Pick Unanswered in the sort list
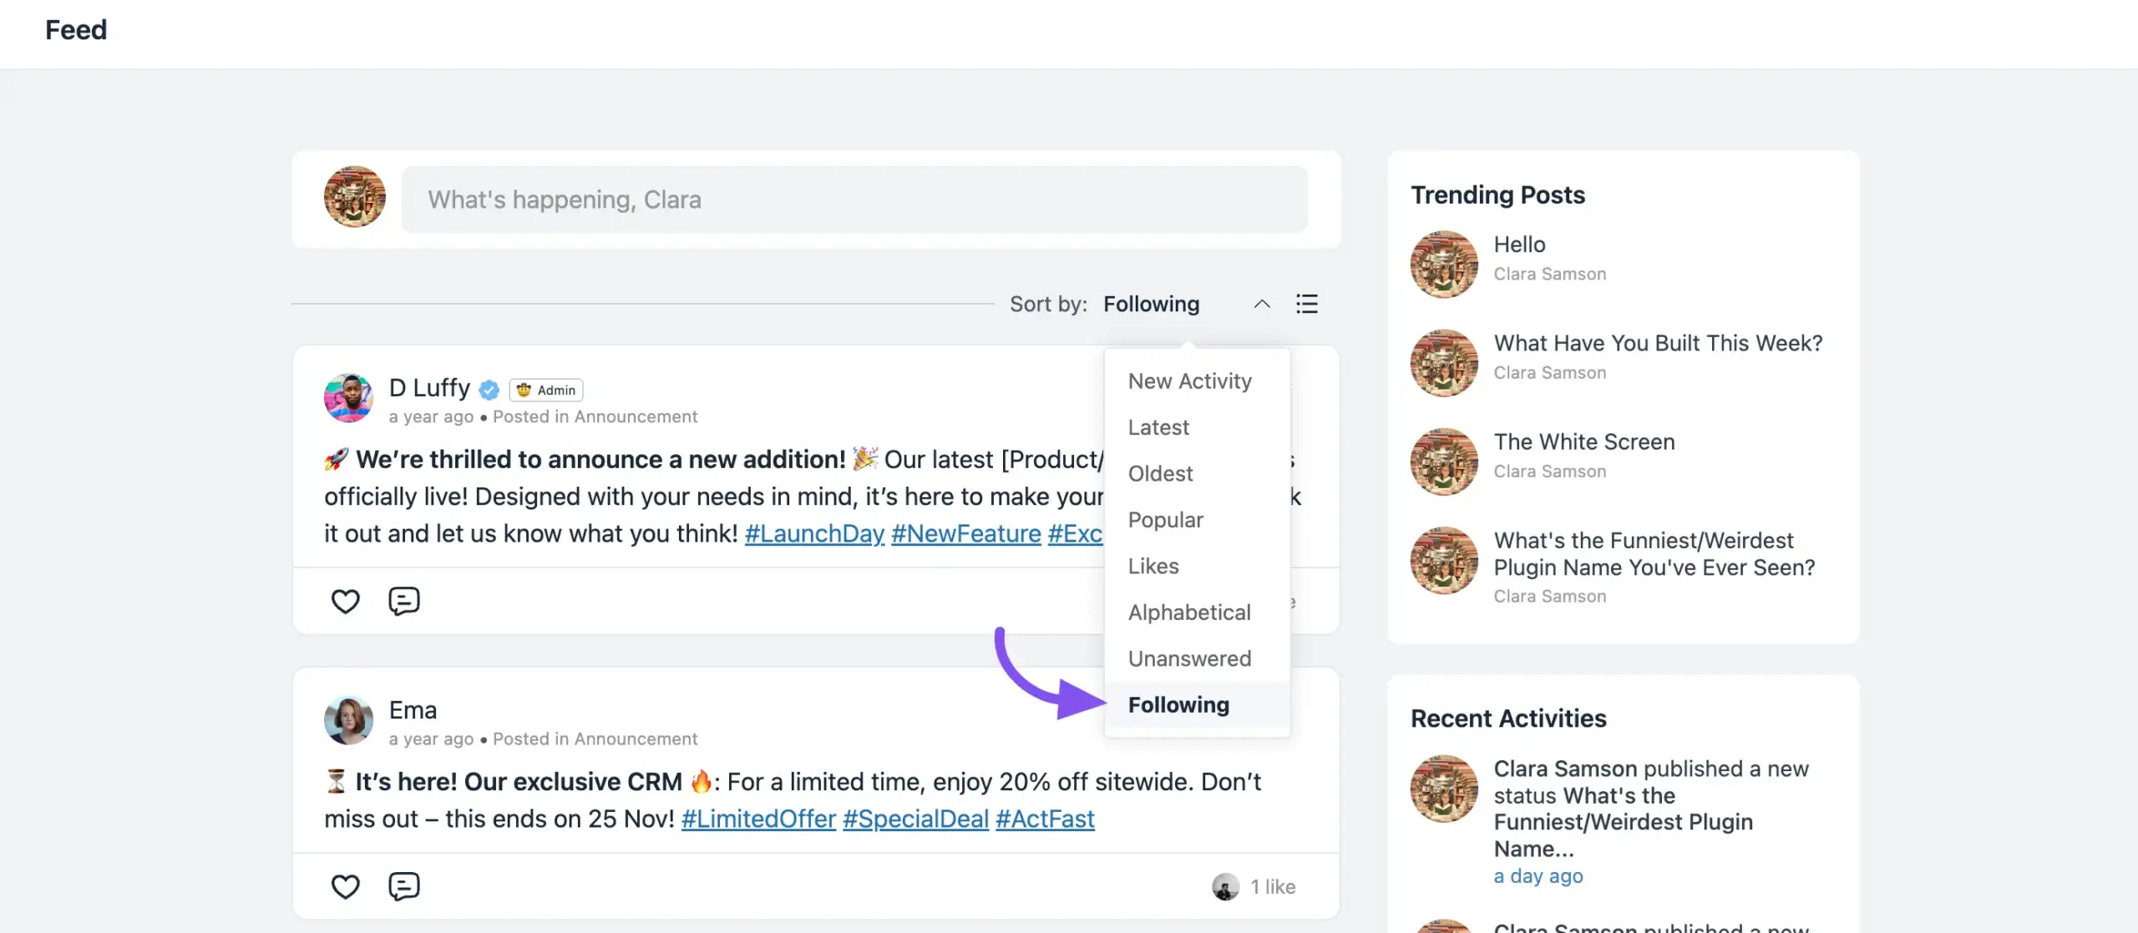 [1189, 658]
